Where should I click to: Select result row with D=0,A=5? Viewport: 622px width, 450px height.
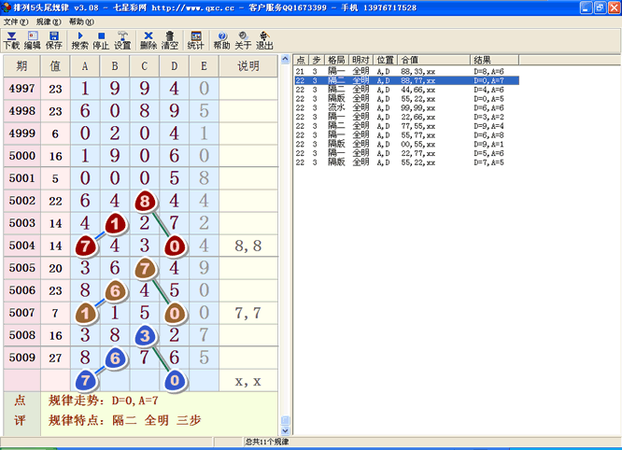pyautogui.click(x=406, y=99)
